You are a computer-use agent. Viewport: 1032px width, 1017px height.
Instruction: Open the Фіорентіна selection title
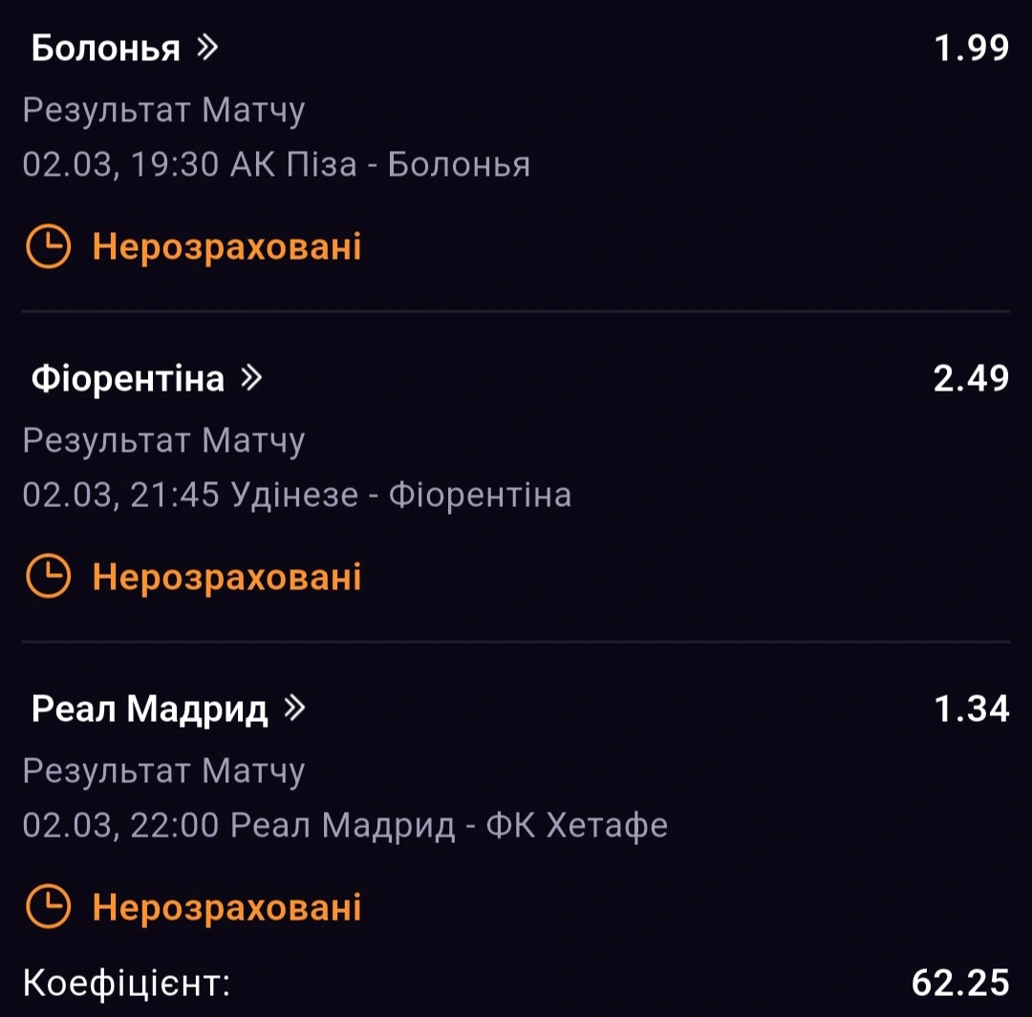(128, 379)
